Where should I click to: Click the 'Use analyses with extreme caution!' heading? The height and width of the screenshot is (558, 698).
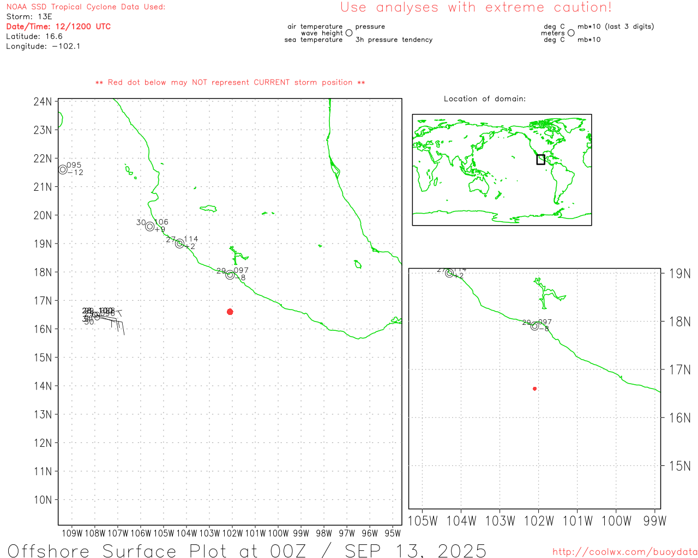point(476,8)
